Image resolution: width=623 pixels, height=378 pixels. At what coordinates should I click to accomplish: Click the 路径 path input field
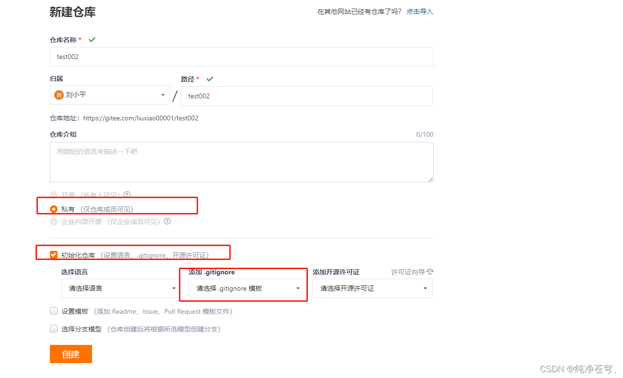pyautogui.click(x=307, y=95)
